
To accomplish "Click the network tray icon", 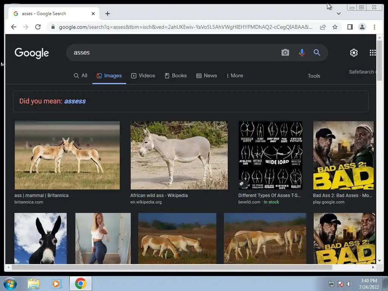I will (331, 284).
